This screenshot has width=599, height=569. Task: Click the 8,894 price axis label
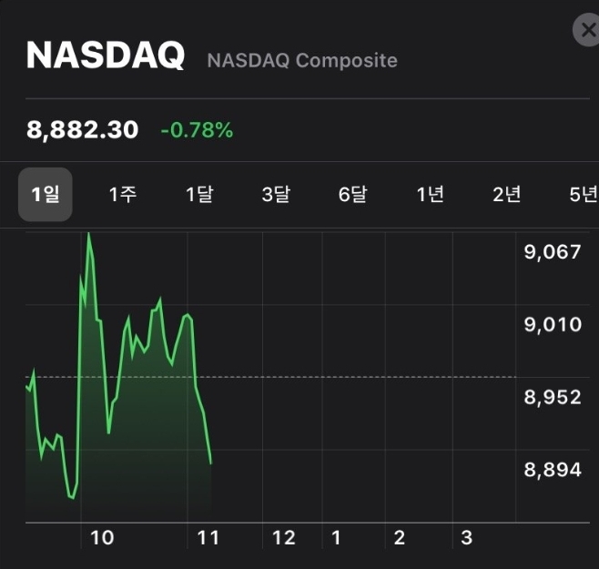pos(552,470)
